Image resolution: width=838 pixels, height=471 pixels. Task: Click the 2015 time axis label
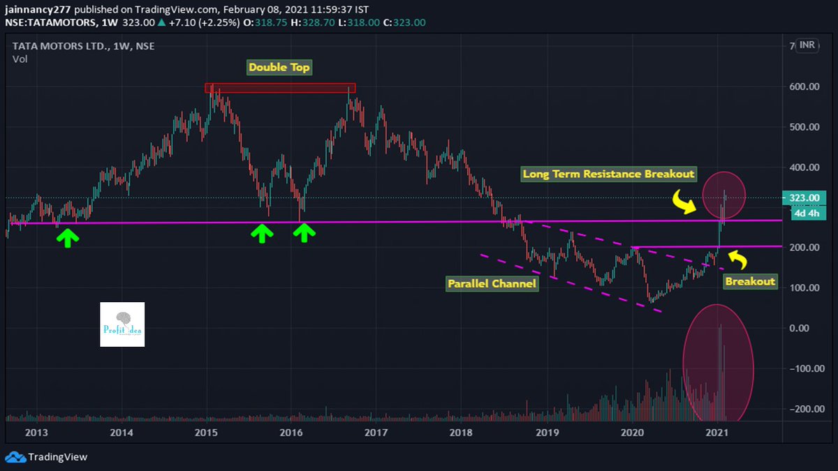[x=206, y=433]
